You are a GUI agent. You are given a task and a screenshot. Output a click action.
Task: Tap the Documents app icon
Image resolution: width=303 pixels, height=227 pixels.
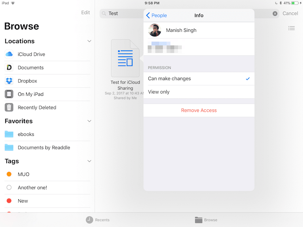click(9, 67)
